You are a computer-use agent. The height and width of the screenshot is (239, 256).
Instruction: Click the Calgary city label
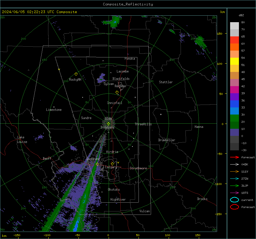[111, 167]
